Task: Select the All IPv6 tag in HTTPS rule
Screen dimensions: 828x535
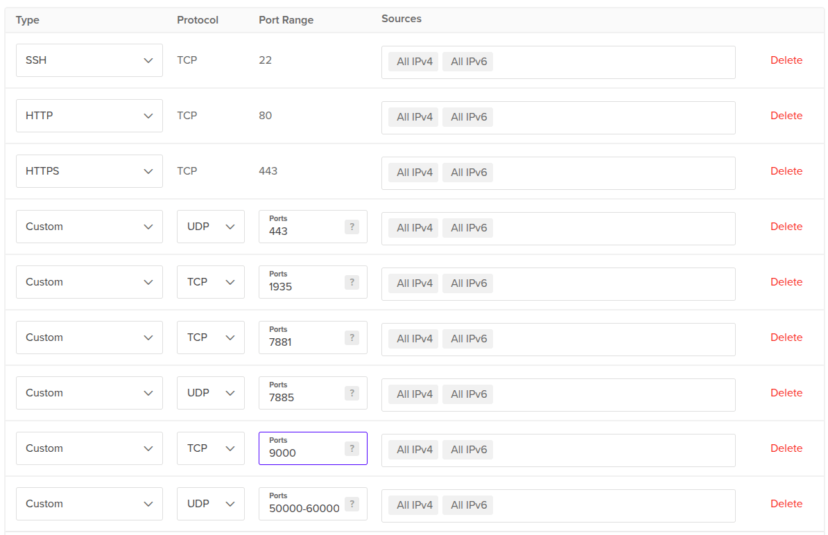Action: 469,173
